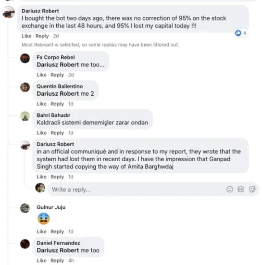The image size is (262, 265).
Task: Like Dariusz Robert's top comment
Action: click(x=26, y=36)
